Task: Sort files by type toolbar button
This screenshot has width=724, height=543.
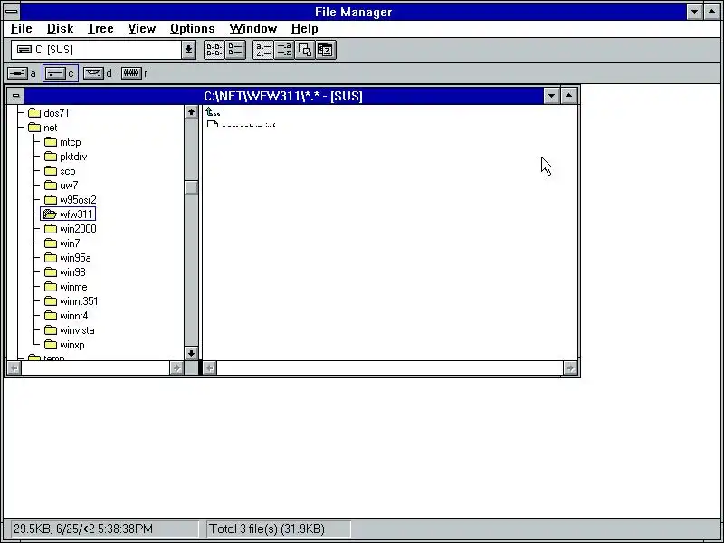Action: pyautogui.click(x=284, y=50)
